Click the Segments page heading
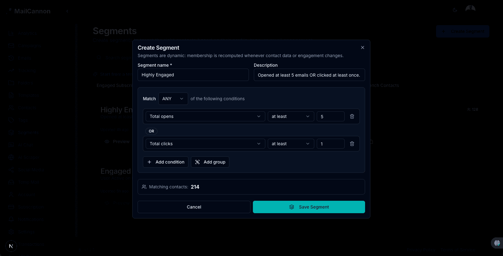The height and width of the screenshot is (256, 503). click(x=115, y=31)
